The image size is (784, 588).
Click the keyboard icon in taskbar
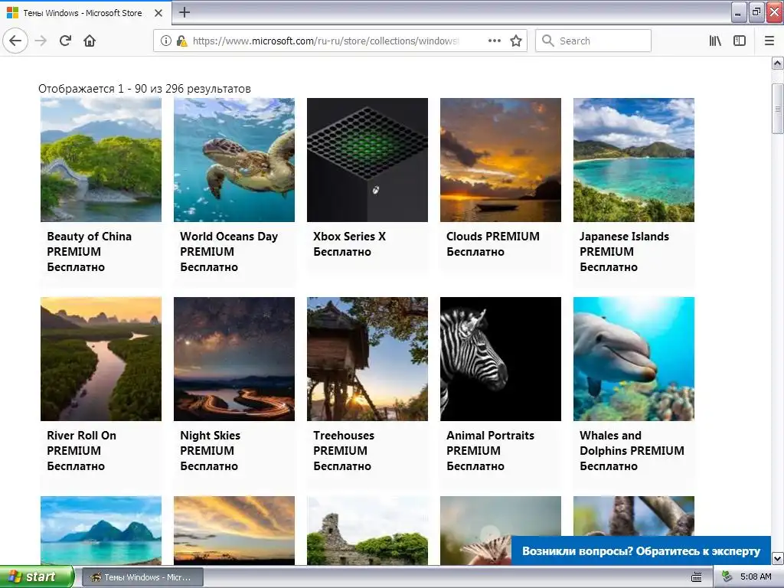coord(696,577)
